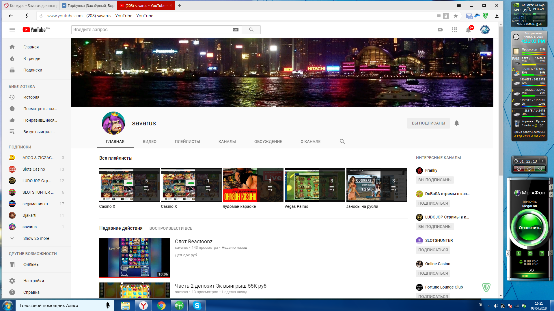Bookmark page with the star icon

[456, 16]
